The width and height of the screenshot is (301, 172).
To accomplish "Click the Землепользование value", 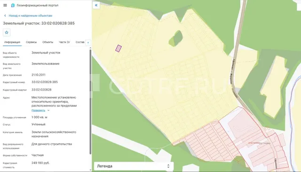I will tap(46, 63).
